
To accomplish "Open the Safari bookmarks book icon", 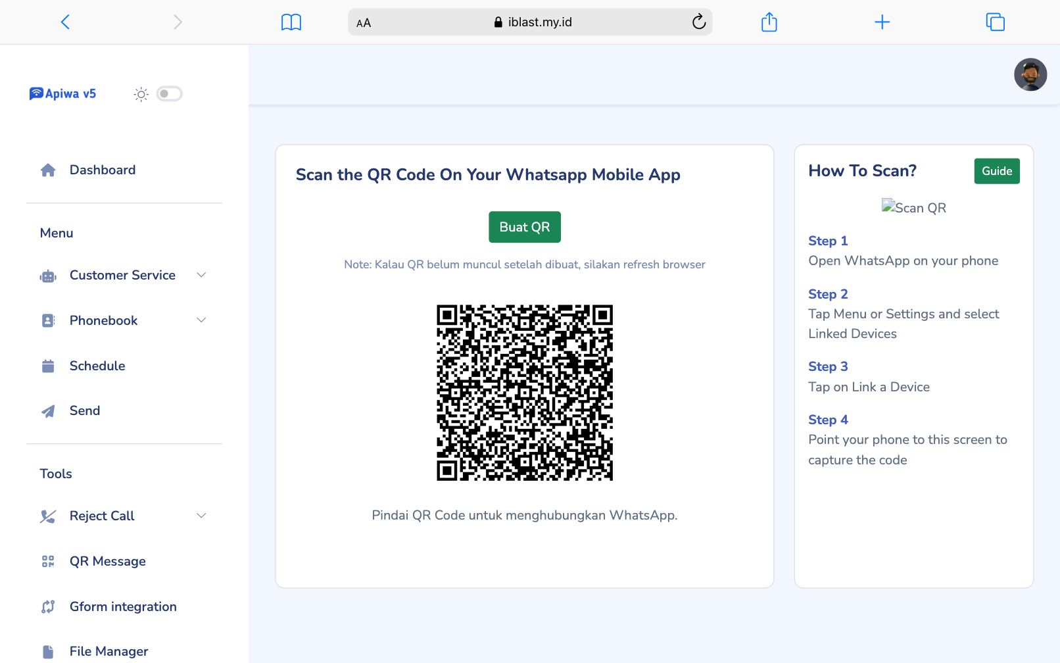I will click(291, 22).
